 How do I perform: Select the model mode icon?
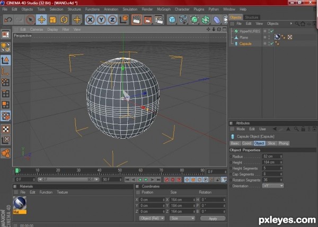[5, 60]
